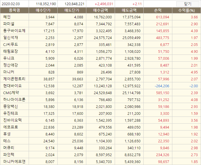Screen dimensions: 201x165
Task: Select the 유진테크 stock name
Action: tap(11, 113)
